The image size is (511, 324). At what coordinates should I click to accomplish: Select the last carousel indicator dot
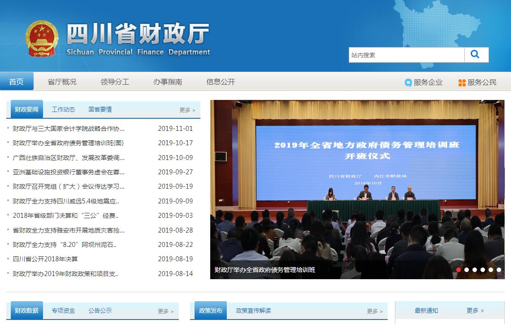point(499,270)
